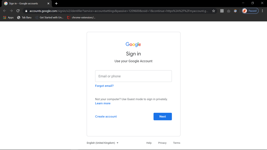The image size is (267, 150).
Task: Open a new tab with the plus icon
Action: (x=56, y=3)
